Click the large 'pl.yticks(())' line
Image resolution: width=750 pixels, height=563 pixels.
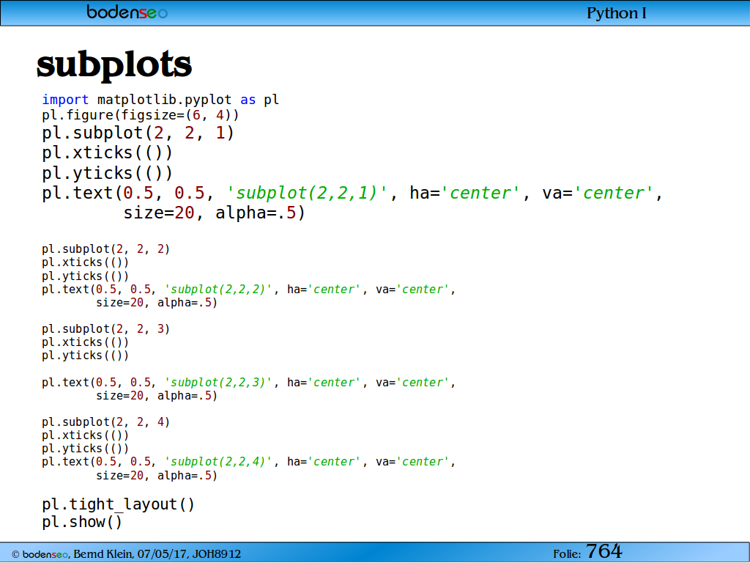tap(107, 173)
